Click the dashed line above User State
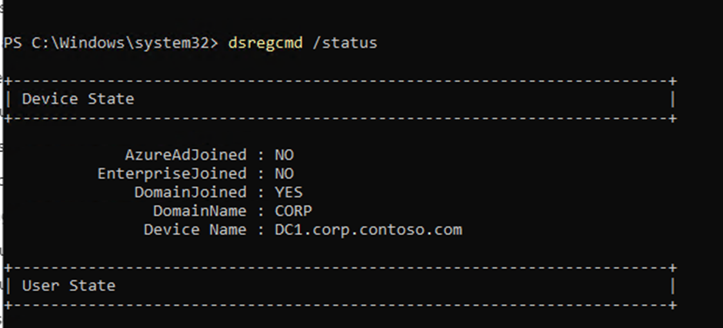 tap(338, 267)
